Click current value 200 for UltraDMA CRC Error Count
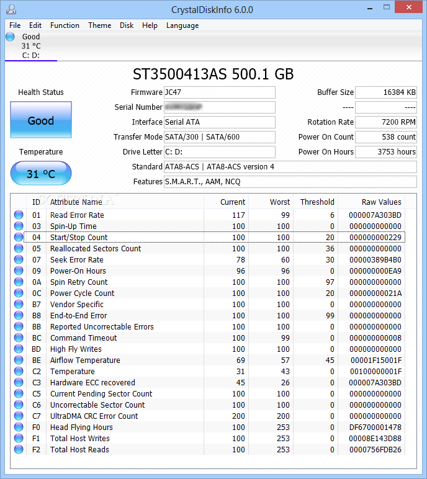427x479 pixels. [x=238, y=416]
